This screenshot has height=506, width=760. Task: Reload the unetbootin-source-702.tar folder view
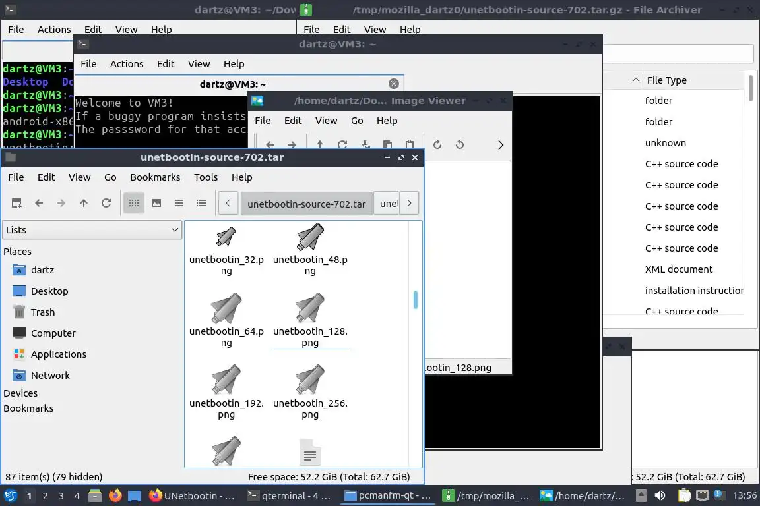[x=106, y=203]
